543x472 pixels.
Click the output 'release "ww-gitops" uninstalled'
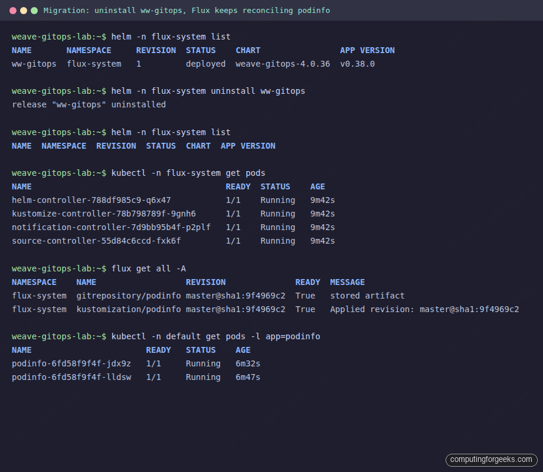tap(89, 104)
